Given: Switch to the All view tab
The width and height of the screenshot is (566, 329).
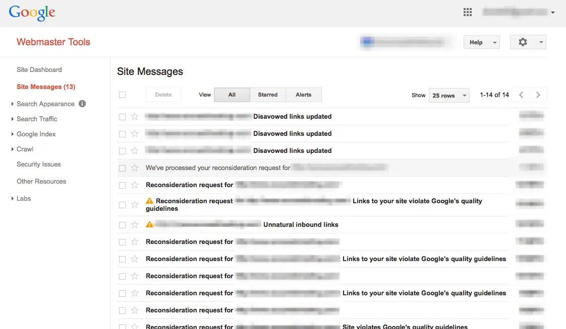Looking at the screenshot, I should point(232,95).
